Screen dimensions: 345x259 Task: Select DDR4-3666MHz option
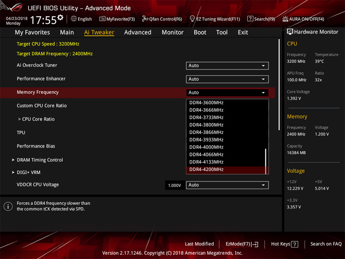click(226, 110)
